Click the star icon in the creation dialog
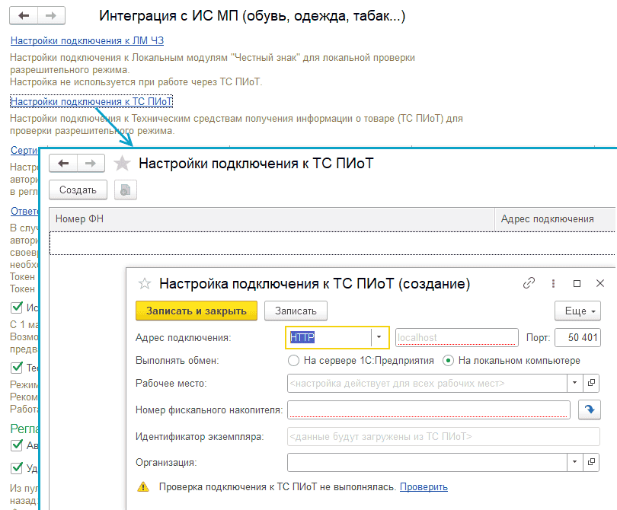The image size is (617, 510). pyautogui.click(x=144, y=284)
